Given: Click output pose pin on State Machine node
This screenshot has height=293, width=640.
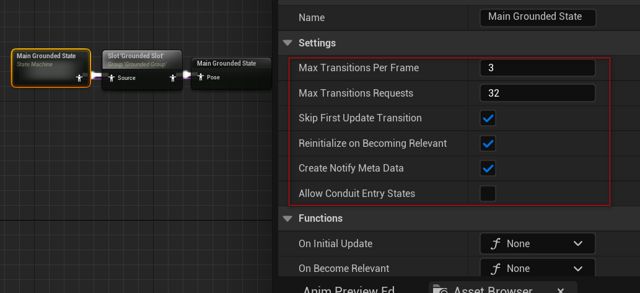Looking at the screenshot, I should 79,78.
